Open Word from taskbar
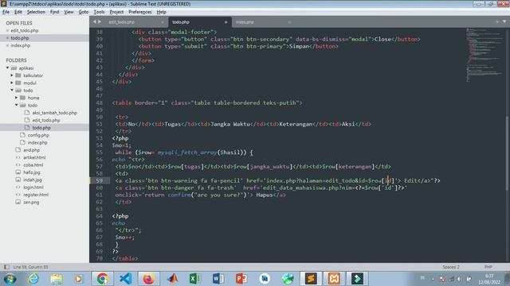Viewport: 510px width, 286px height. click(x=218, y=279)
